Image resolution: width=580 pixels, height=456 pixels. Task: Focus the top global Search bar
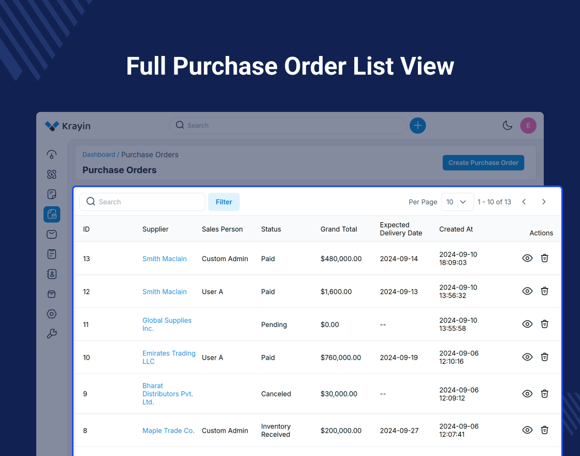pyautogui.click(x=288, y=125)
